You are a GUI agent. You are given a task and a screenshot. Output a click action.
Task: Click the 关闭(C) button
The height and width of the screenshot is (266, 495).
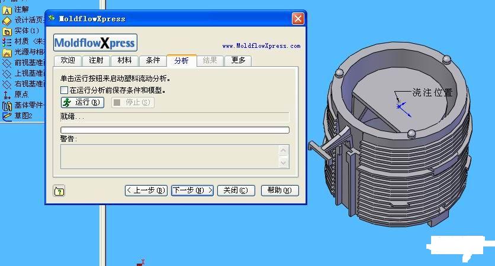[236, 190]
